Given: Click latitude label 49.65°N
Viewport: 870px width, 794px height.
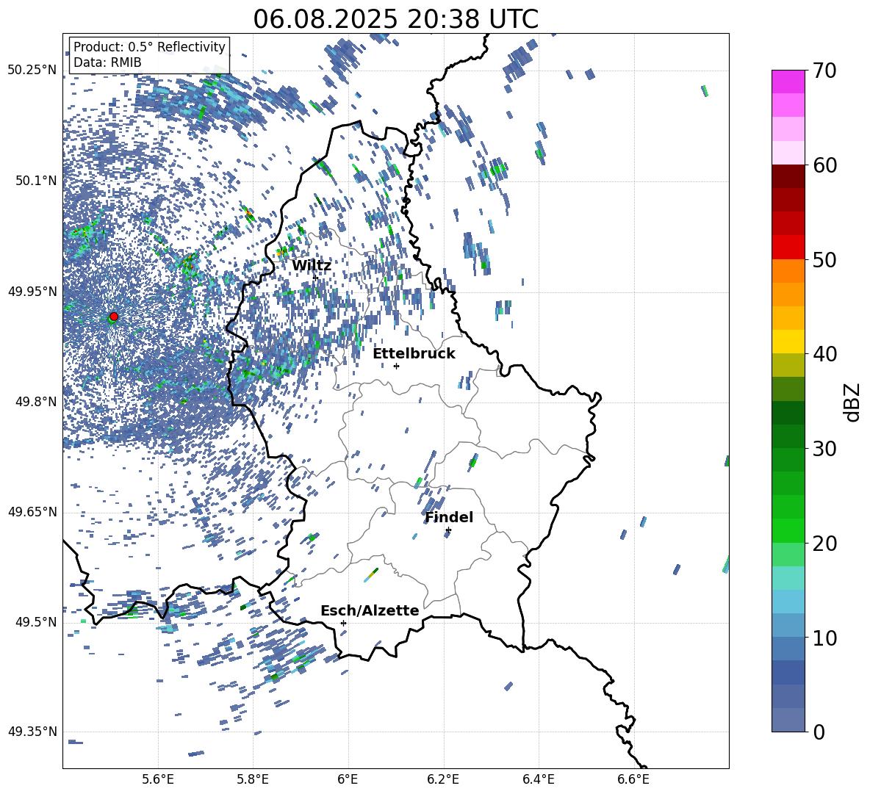Looking at the screenshot, I should coord(32,512).
